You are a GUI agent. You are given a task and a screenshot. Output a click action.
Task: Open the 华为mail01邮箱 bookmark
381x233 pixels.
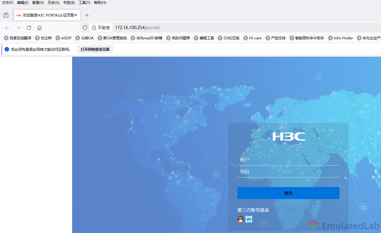(146, 38)
